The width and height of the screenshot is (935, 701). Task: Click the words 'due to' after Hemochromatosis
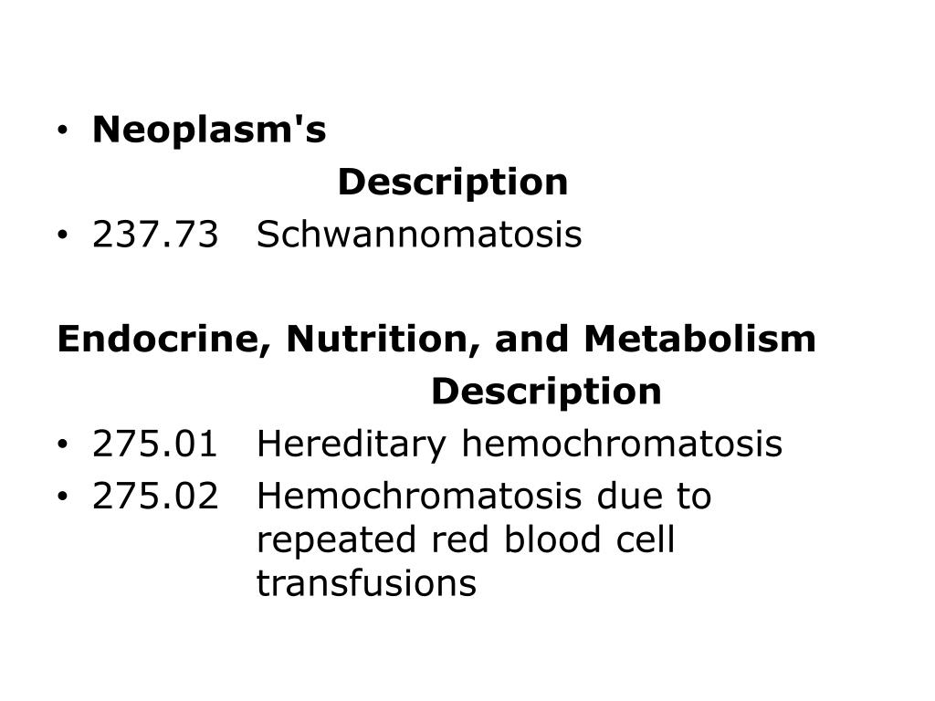pos(654,497)
